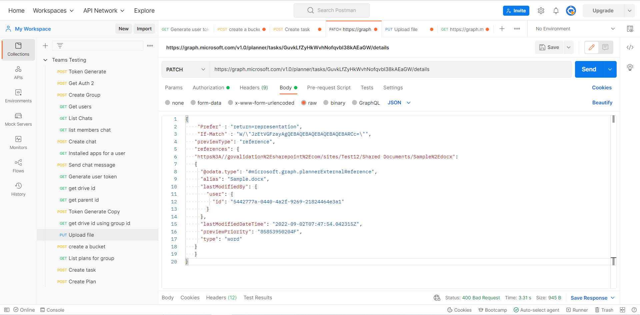This screenshot has height=315, width=640.
Task: Open the code snippet panel icon
Action: pos(630,47)
